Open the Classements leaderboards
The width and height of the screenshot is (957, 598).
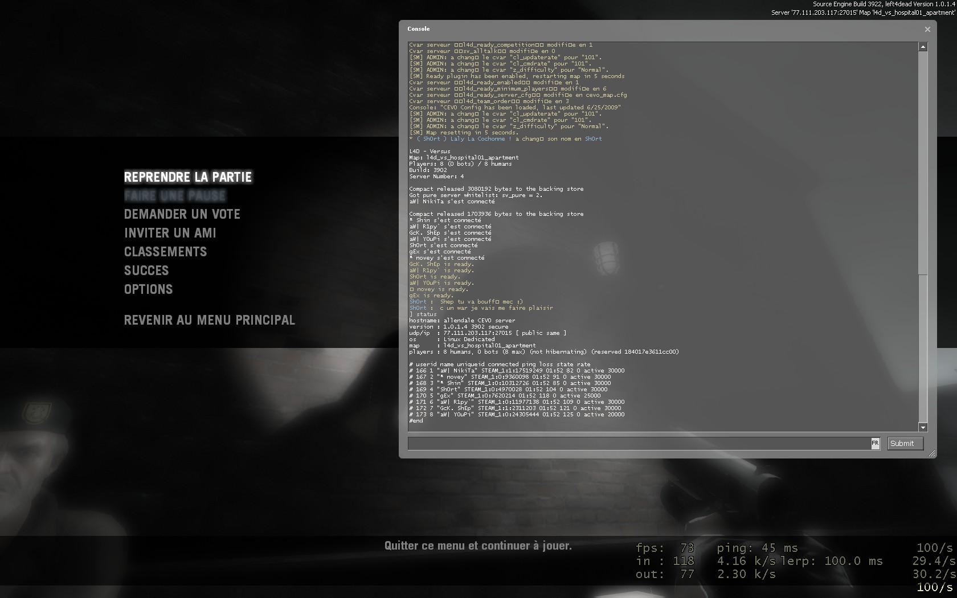(x=166, y=252)
